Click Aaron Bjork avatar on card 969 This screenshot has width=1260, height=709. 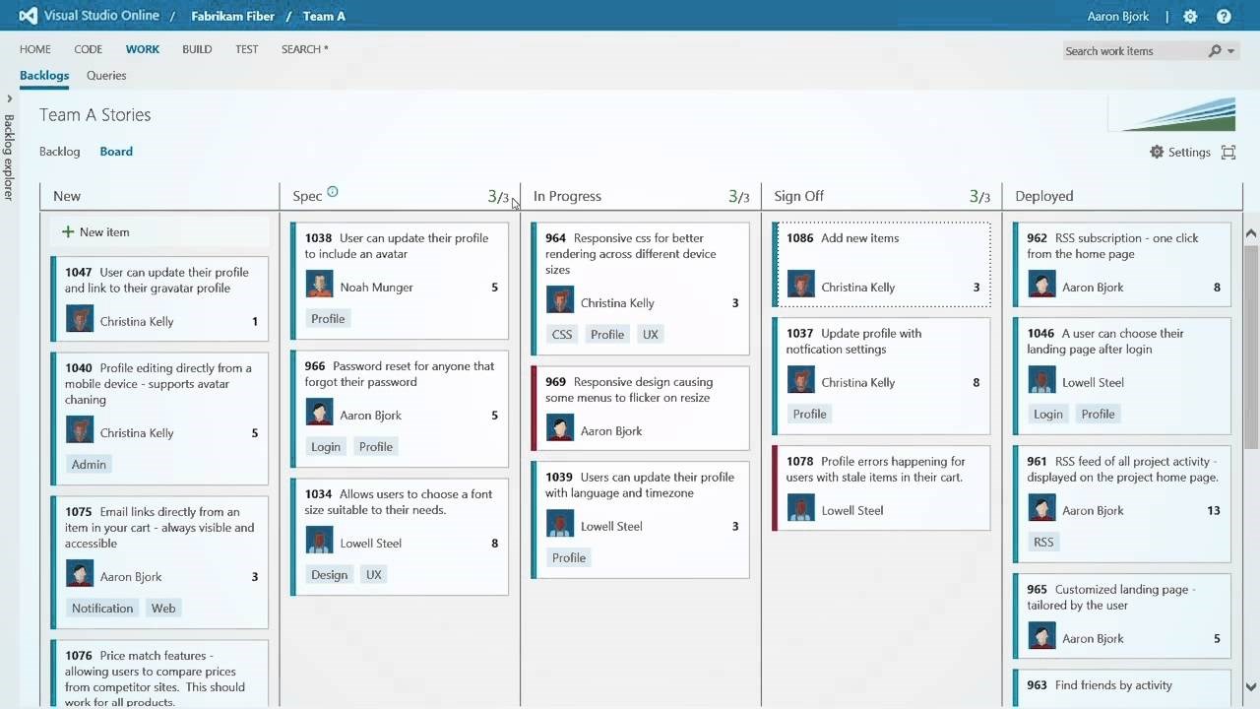(560, 428)
